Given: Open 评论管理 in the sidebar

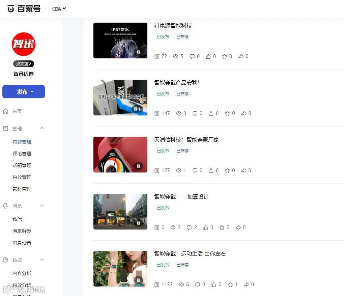Looking at the screenshot, I should click(x=22, y=154).
